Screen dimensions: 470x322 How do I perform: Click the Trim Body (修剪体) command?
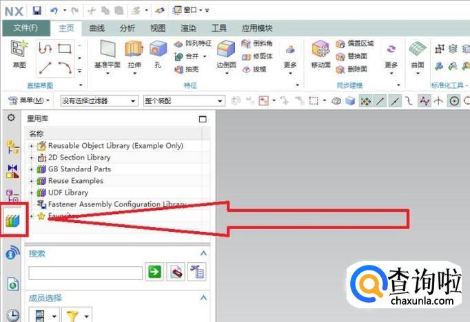257,56
